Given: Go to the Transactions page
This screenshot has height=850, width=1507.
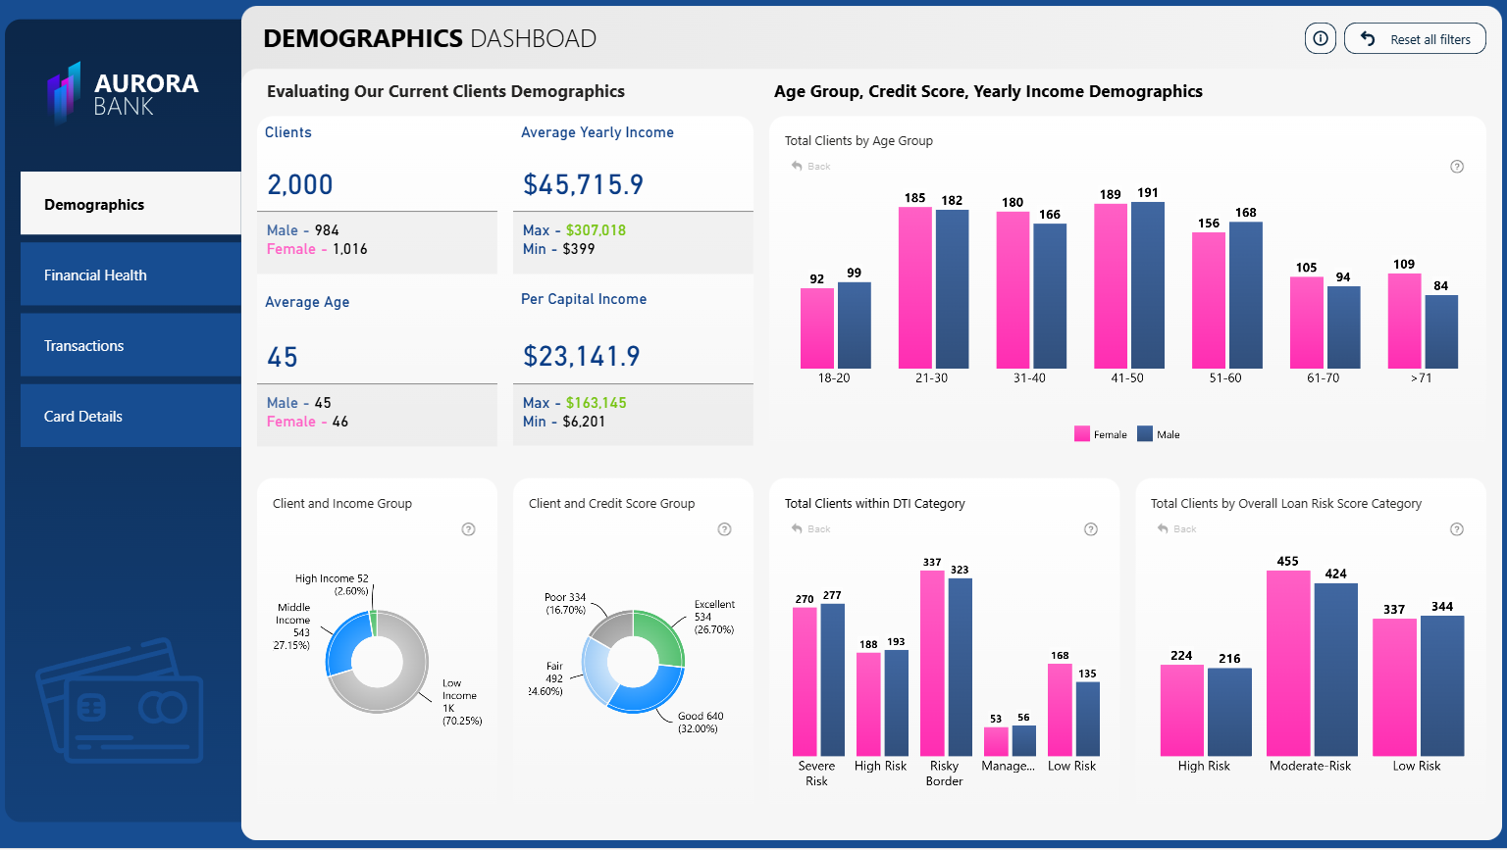Looking at the screenshot, I should (x=130, y=345).
